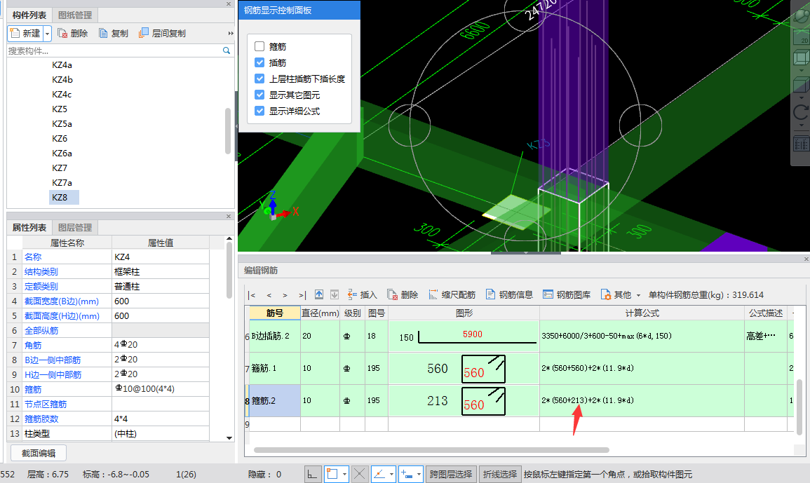Select the 箍筋.2 row name cell
Screen dimensions: 810x483
coord(275,400)
